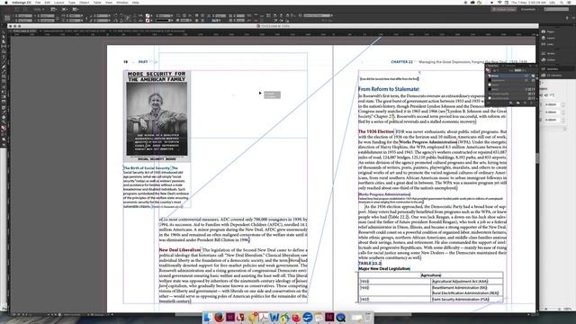Open the Colour panel

(x=548, y=59)
